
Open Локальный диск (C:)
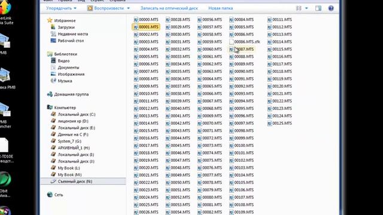coord(77,114)
